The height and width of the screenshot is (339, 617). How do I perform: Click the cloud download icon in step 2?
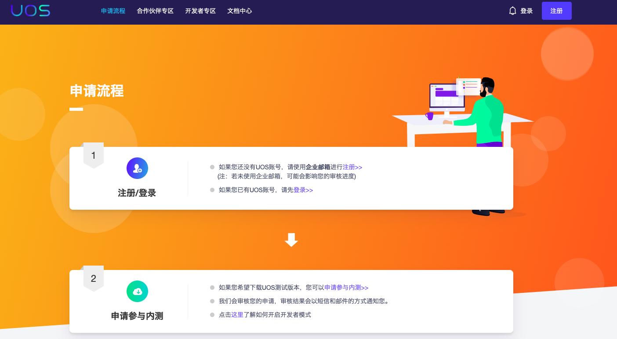point(137,291)
